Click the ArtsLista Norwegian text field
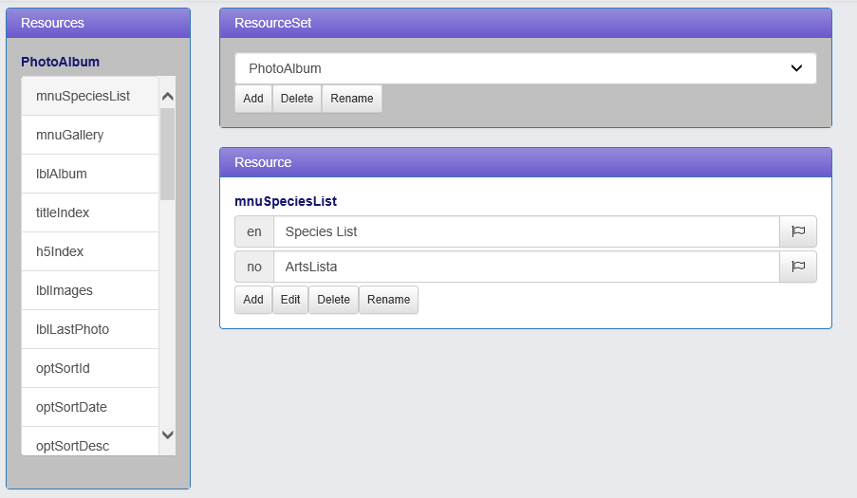This screenshot has height=498, width=857. pos(526,267)
